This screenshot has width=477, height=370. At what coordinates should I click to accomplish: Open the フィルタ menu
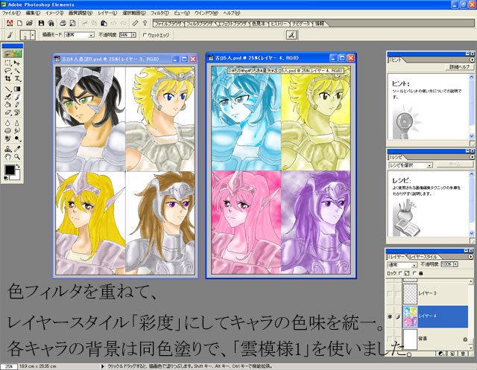(159, 13)
